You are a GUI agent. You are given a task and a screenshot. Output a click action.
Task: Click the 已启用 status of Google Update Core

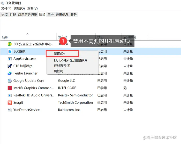pyautogui.click(x=102, y=81)
